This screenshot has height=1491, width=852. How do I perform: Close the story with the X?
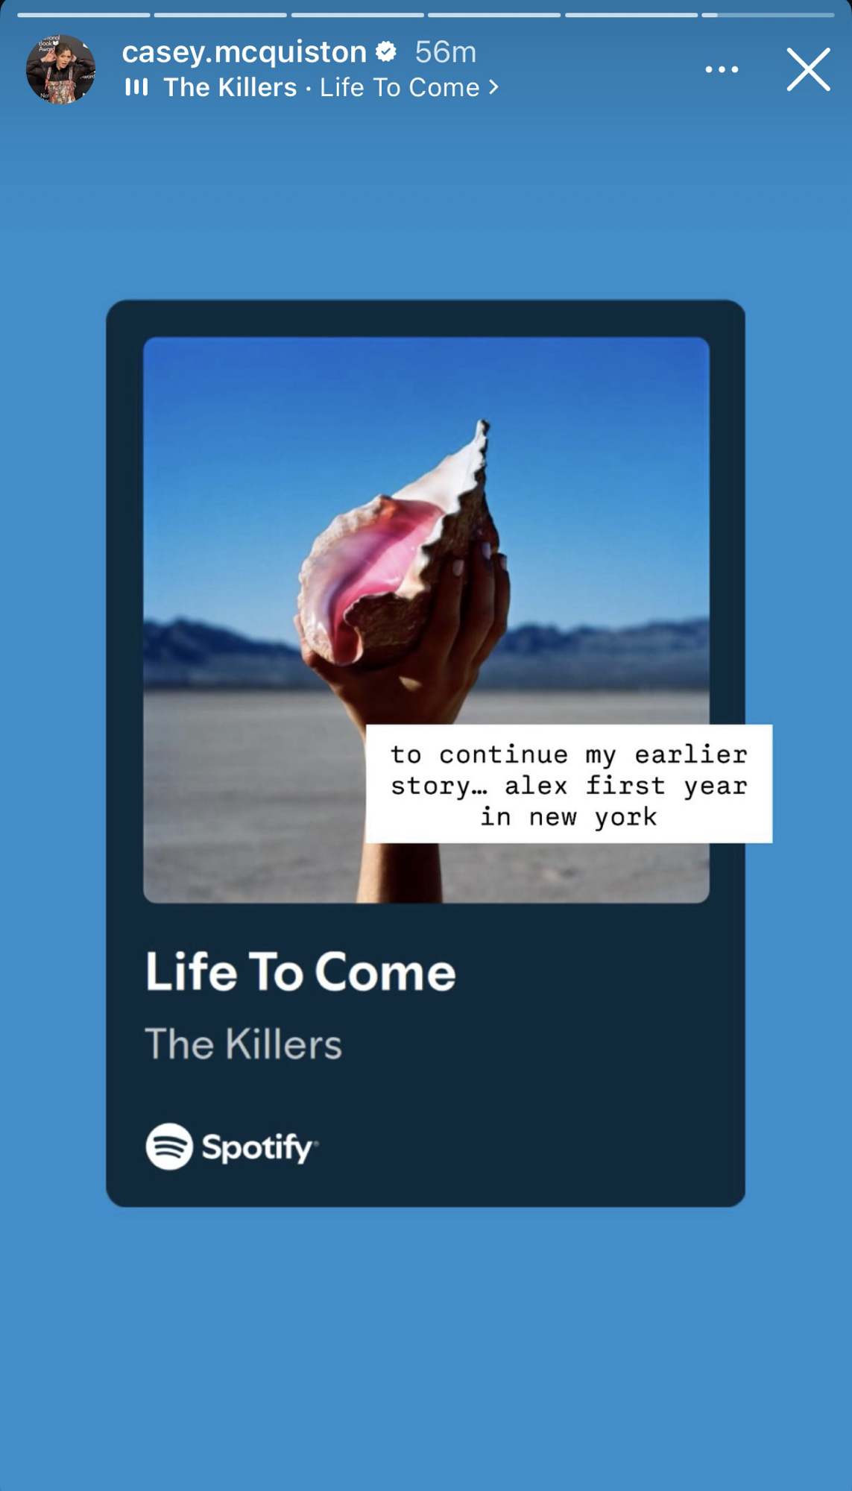point(809,69)
